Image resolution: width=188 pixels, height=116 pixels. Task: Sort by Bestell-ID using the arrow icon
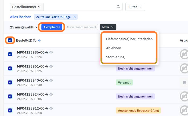39,40
